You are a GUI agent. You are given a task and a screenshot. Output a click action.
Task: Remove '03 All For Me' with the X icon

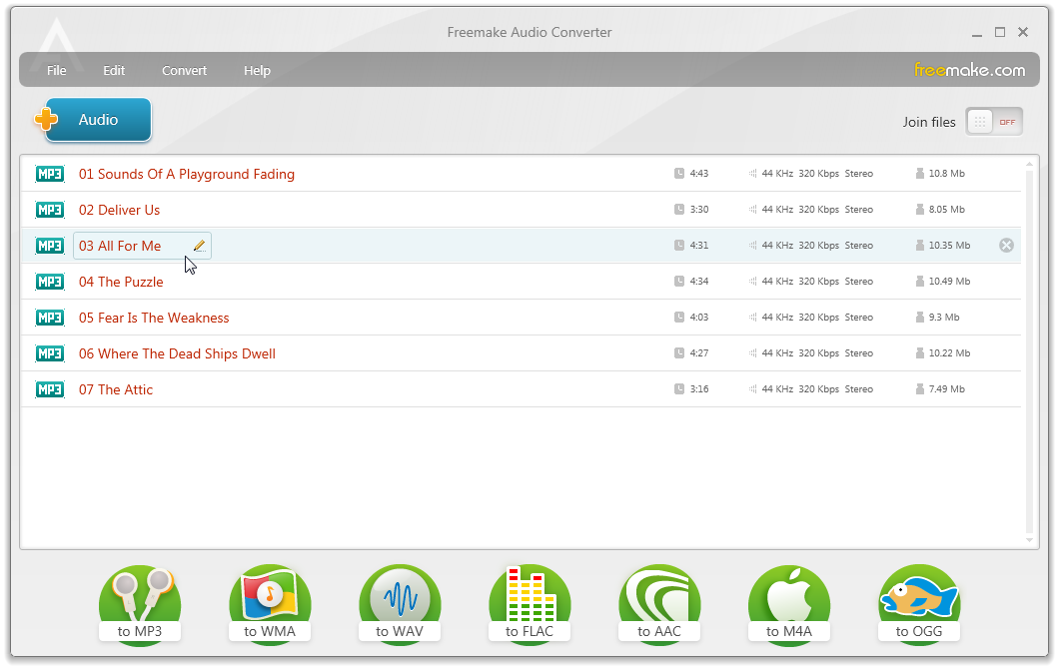click(1006, 245)
